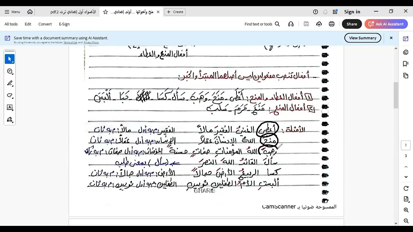Image resolution: width=413 pixels, height=232 pixels.
Task: Zoom in with the magnifier plus icon
Action: click(406, 210)
